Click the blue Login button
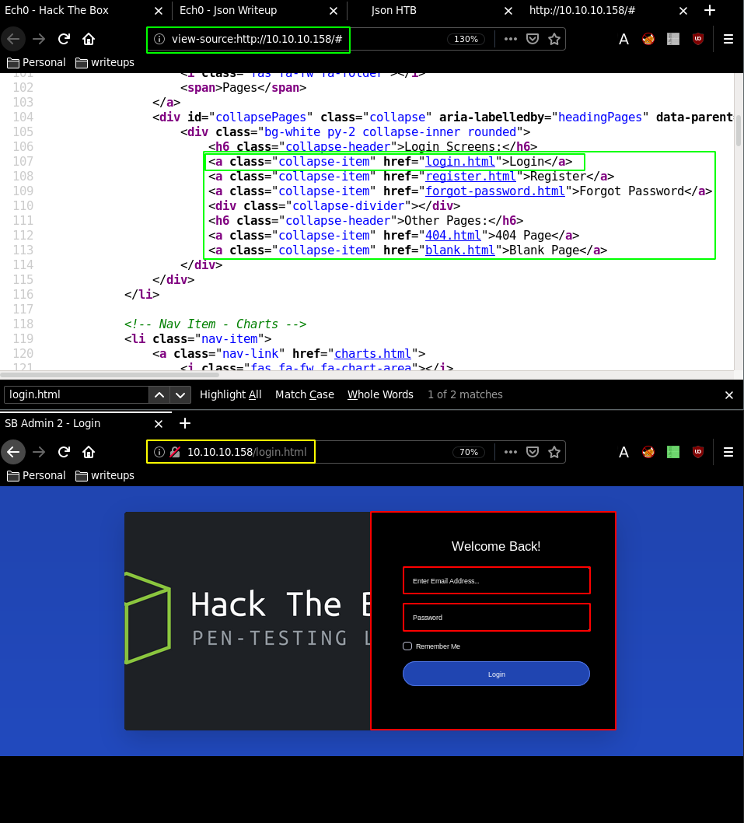Screen dimensions: 744x823 click(496, 674)
